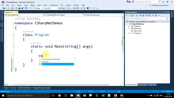Open Chrome from the Windows taskbar
174x98 pixels.
tap(59, 96)
